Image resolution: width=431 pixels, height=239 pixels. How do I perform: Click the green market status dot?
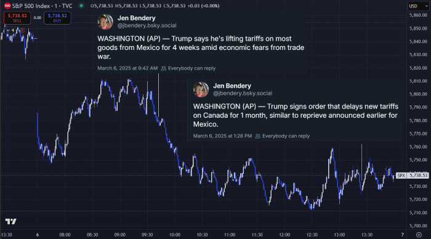tap(81, 6)
